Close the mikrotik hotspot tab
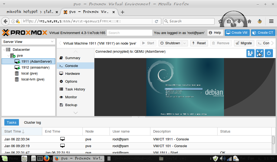Screen dimensions: 277x162 click(x=57, y=12)
